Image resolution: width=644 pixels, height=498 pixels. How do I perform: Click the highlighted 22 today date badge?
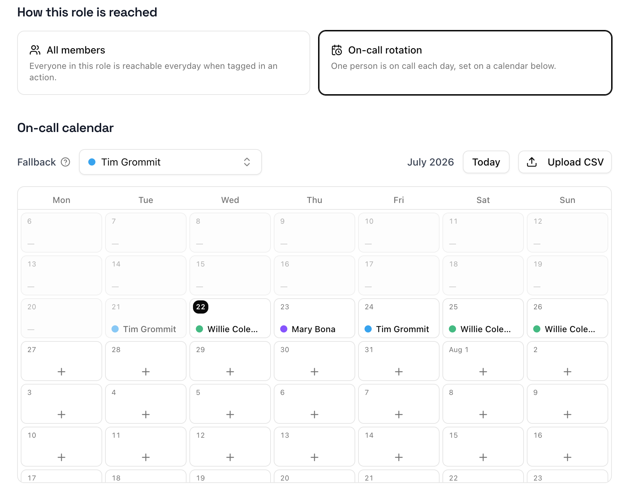pyautogui.click(x=200, y=307)
